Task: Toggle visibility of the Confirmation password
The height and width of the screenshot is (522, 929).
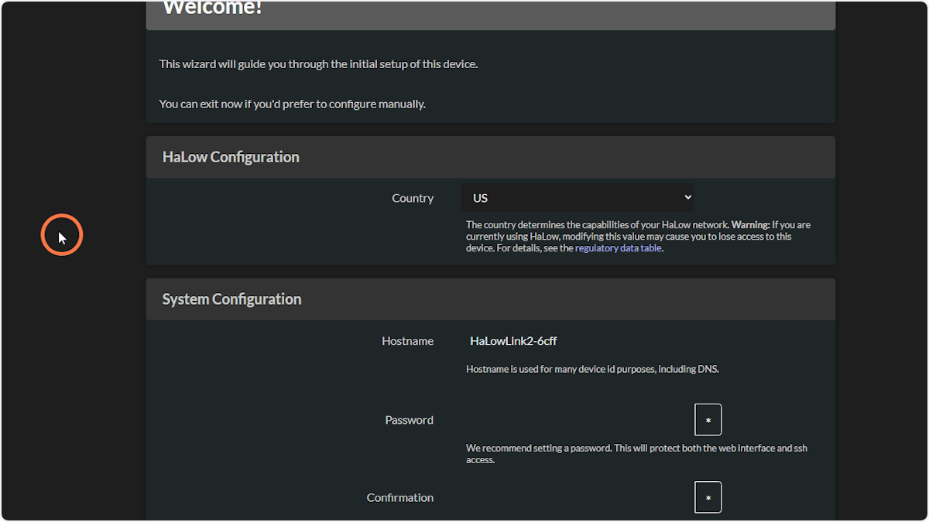Action: point(708,497)
